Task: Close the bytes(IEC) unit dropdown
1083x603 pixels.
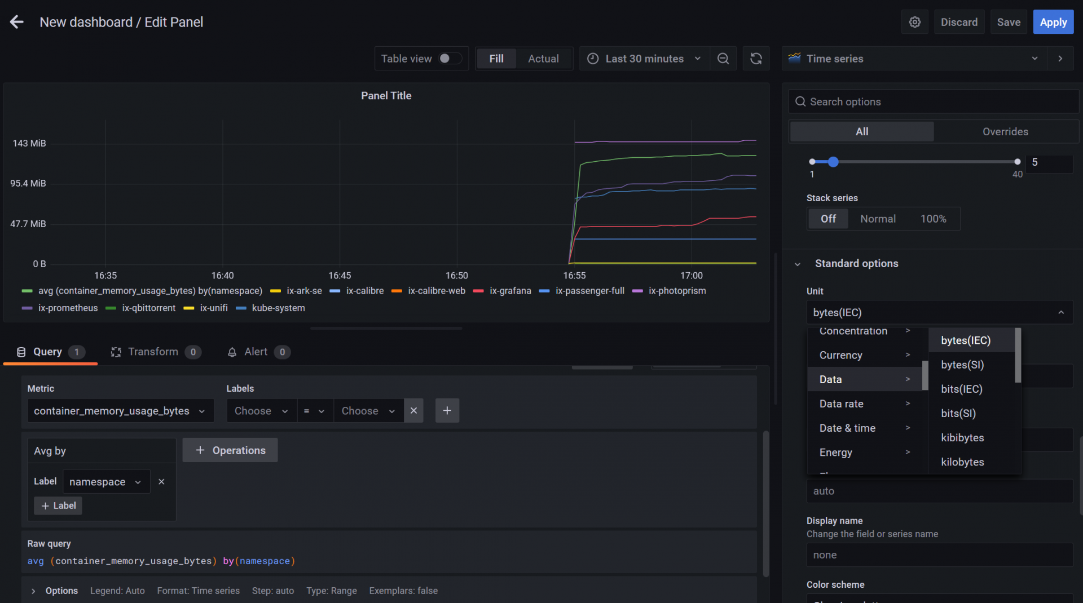Action: 1060,312
